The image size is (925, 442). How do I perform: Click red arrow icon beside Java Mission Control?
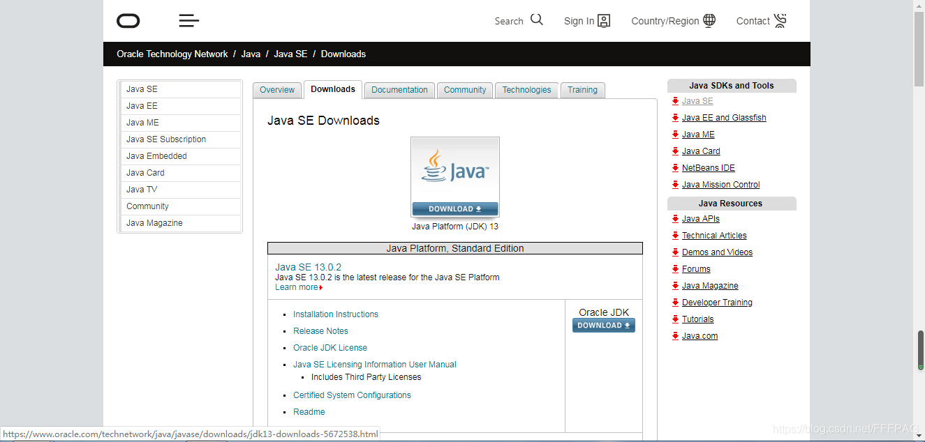(675, 185)
